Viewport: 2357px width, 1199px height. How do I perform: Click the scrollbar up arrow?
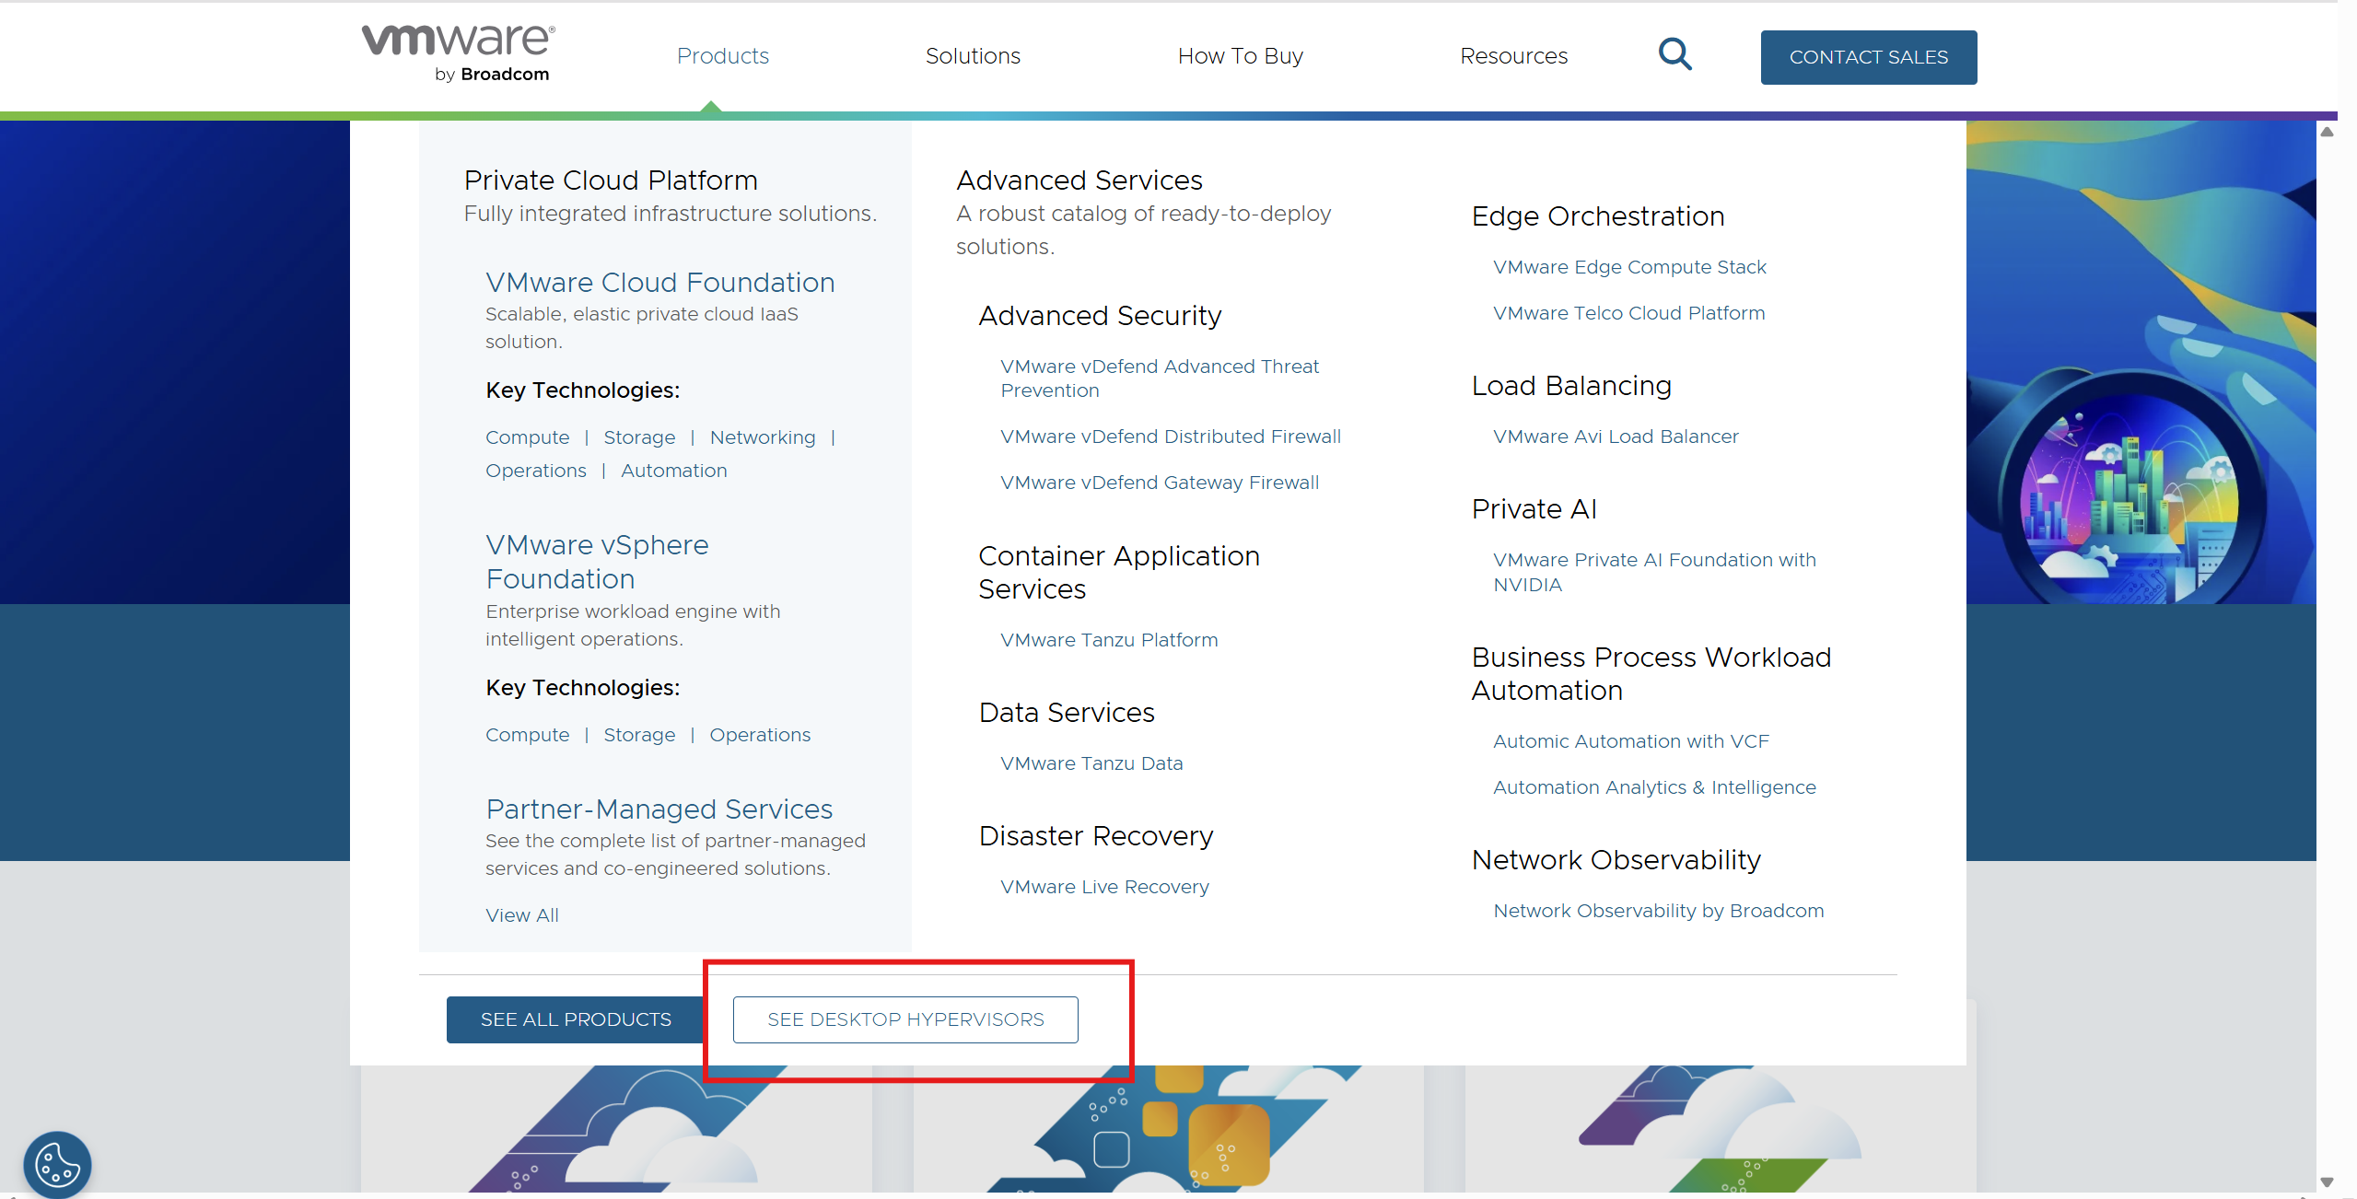click(x=2327, y=132)
